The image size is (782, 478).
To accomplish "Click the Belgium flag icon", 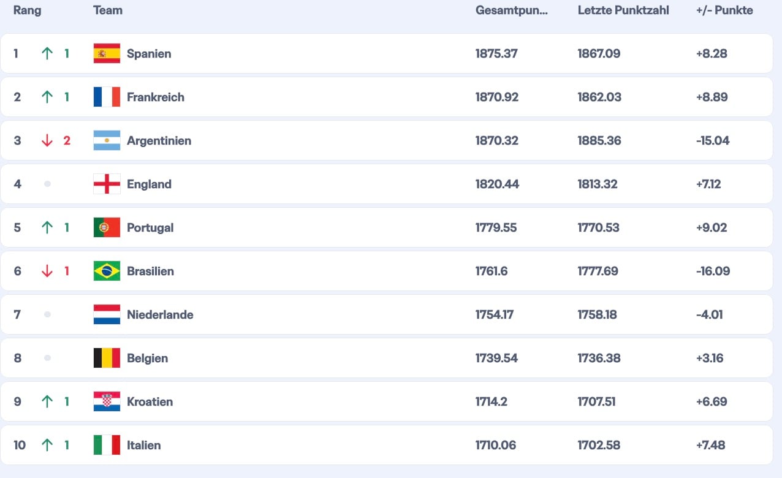I will [107, 358].
